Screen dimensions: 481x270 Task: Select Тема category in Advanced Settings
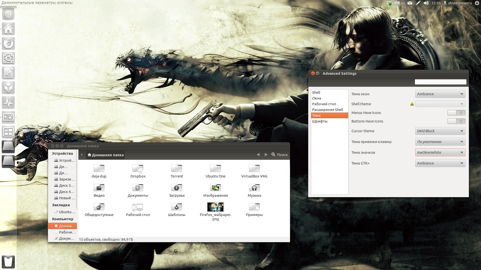[329, 115]
